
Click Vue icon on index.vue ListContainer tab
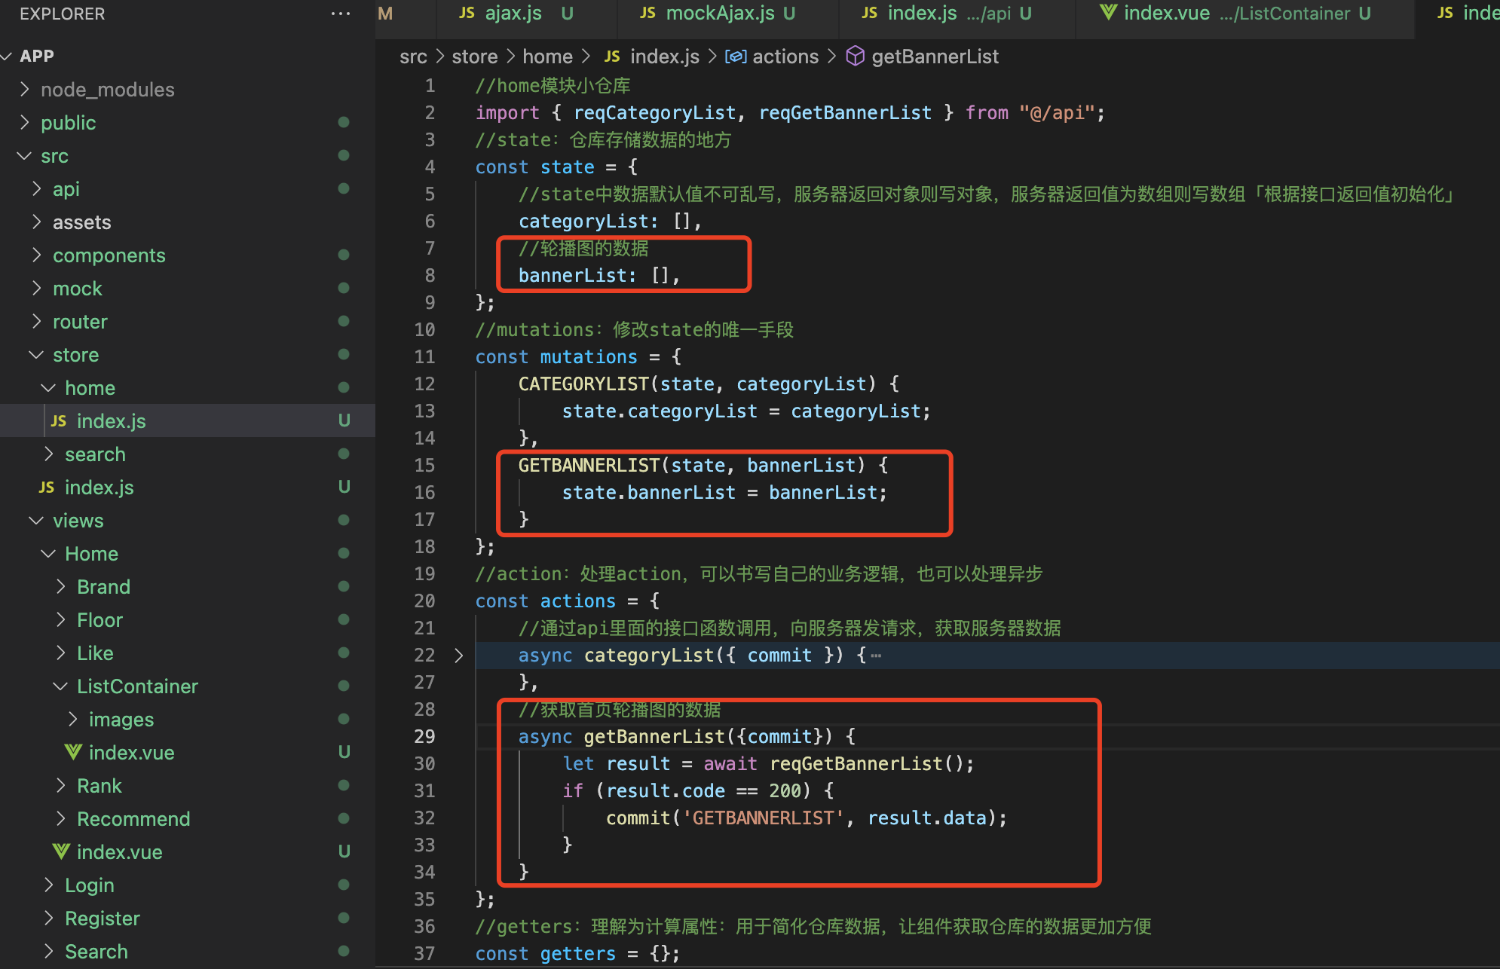tap(1107, 13)
